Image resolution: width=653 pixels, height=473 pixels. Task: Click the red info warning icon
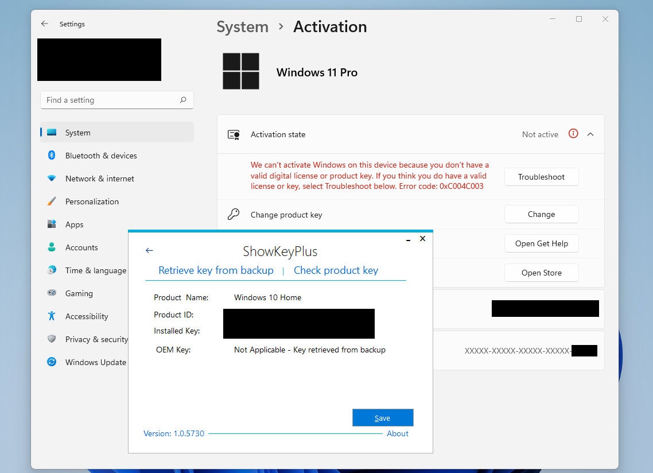[x=573, y=134]
